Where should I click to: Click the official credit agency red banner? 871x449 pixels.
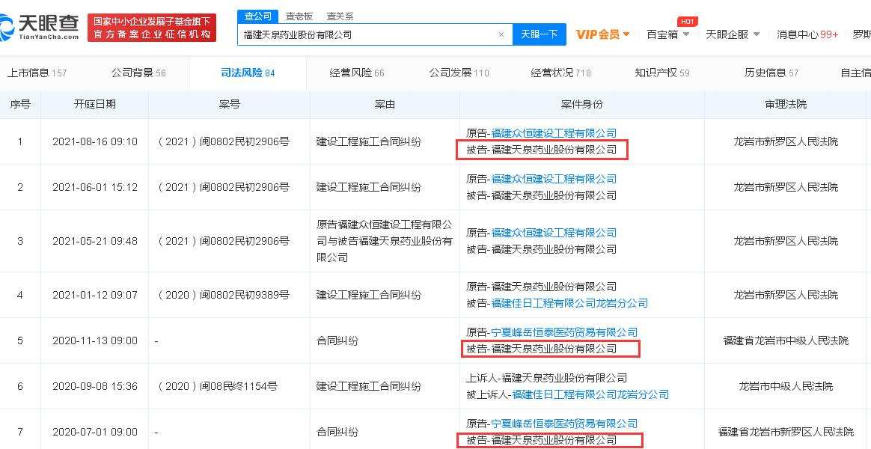click(x=152, y=28)
